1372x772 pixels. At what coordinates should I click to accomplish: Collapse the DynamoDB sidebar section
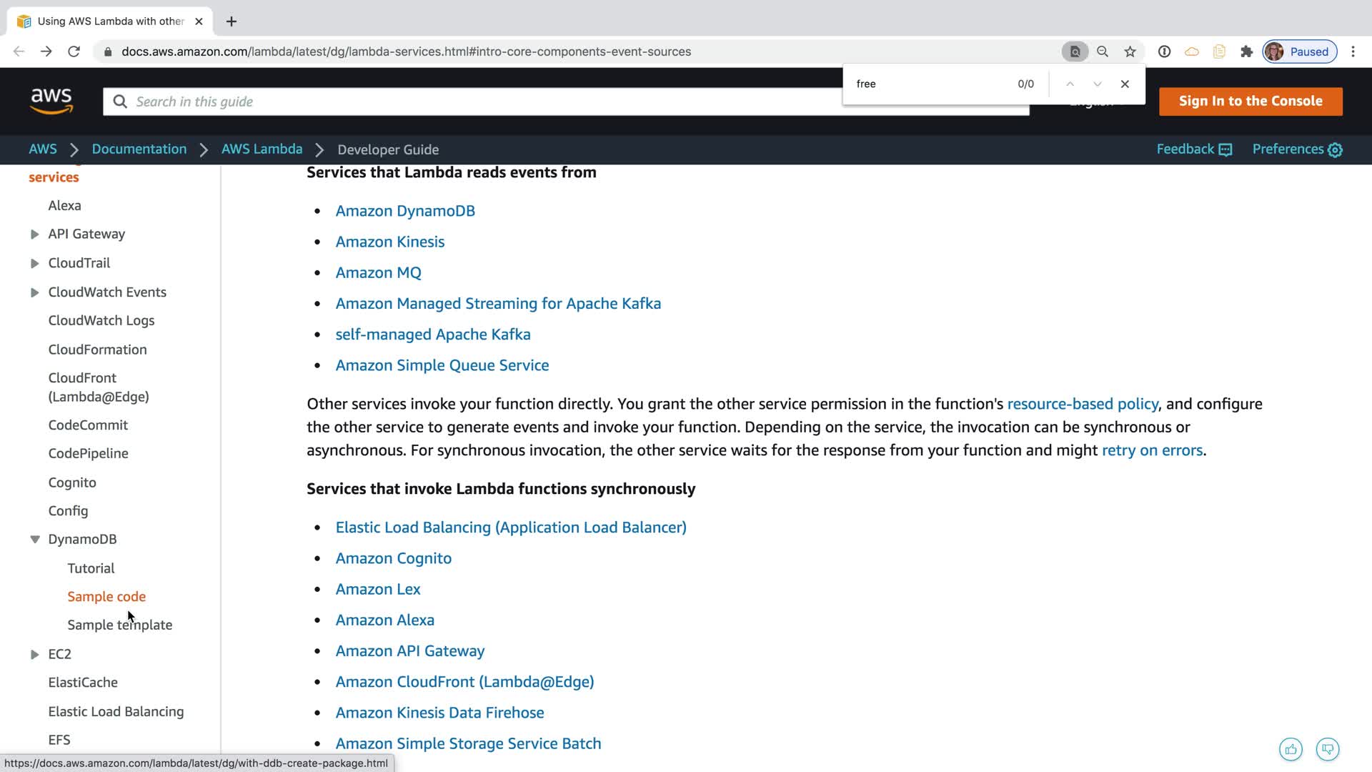tap(34, 540)
